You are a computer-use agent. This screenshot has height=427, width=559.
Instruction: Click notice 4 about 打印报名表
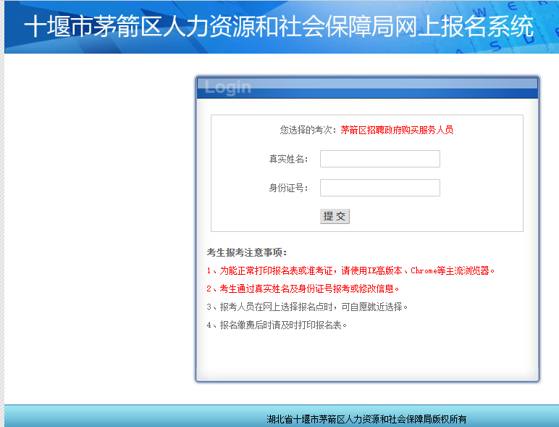[277, 326]
